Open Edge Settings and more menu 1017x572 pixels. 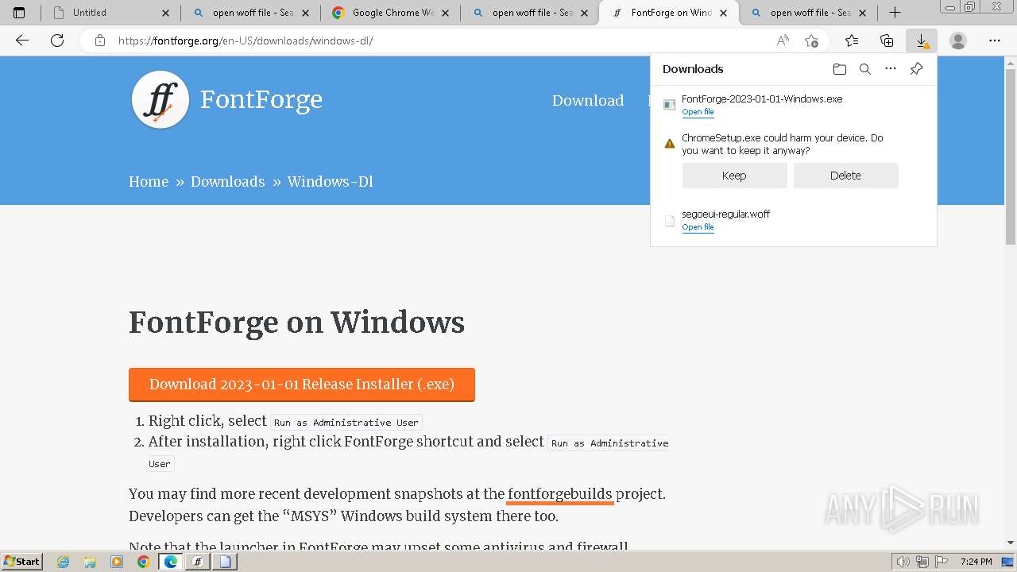tap(995, 41)
